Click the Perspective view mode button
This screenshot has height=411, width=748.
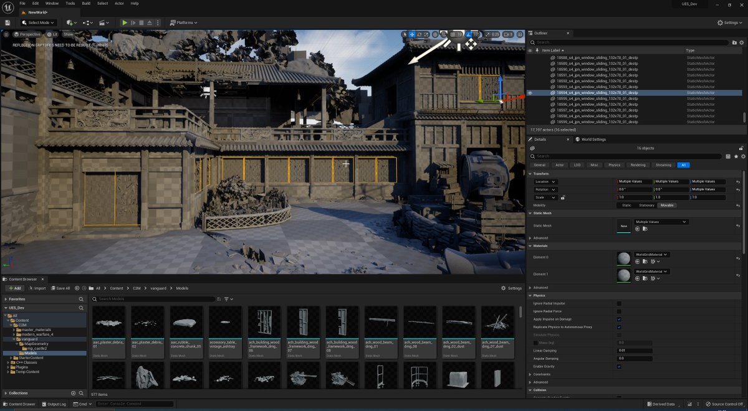click(x=27, y=34)
